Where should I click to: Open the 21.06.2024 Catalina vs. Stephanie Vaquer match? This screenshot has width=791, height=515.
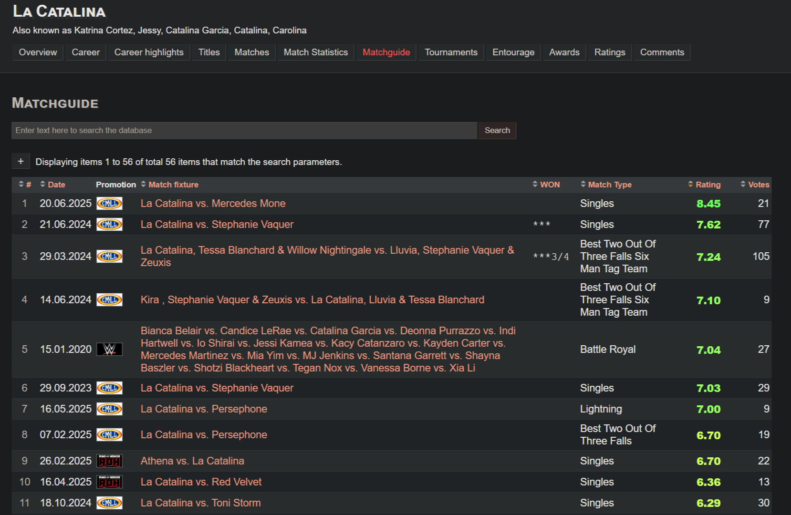click(x=217, y=225)
